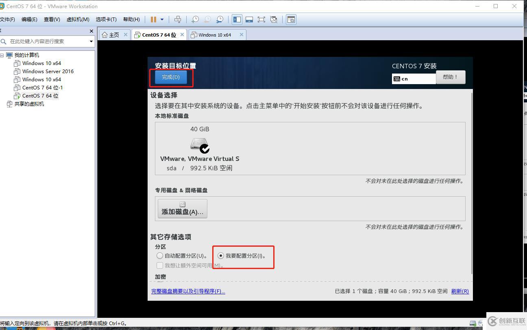This screenshot has width=527, height=330.
Task: Switch to Unity mode icon
Action: (x=274, y=20)
